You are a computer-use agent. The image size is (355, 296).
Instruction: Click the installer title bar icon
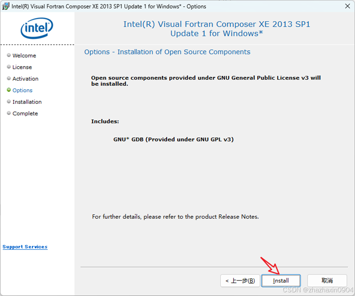(5, 6)
